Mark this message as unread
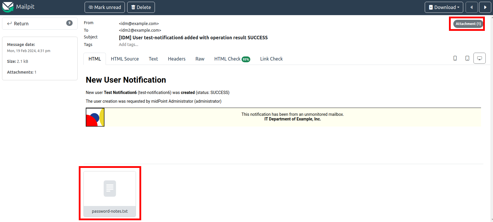 [105, 7]
